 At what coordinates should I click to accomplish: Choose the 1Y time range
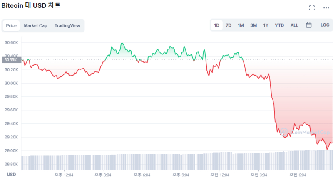[x=266, y=25]
